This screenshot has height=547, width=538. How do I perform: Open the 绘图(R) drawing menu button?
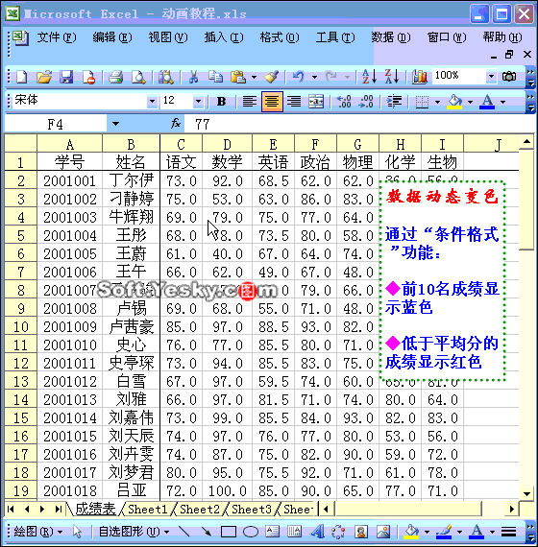pyautogui.click(x=38, y=532)
